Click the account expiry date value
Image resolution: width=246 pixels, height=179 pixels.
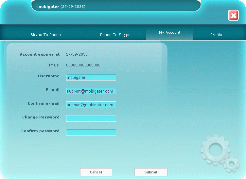point(77,54)
